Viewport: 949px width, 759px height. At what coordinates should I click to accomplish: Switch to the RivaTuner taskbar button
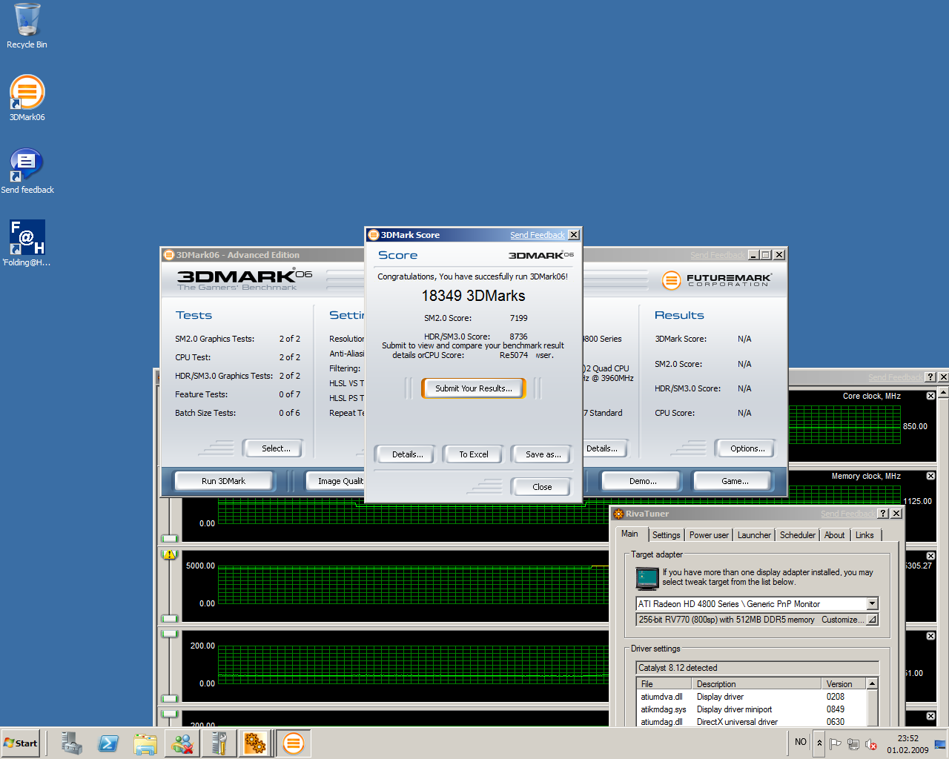pyautogui.click(x=255, y=743)
